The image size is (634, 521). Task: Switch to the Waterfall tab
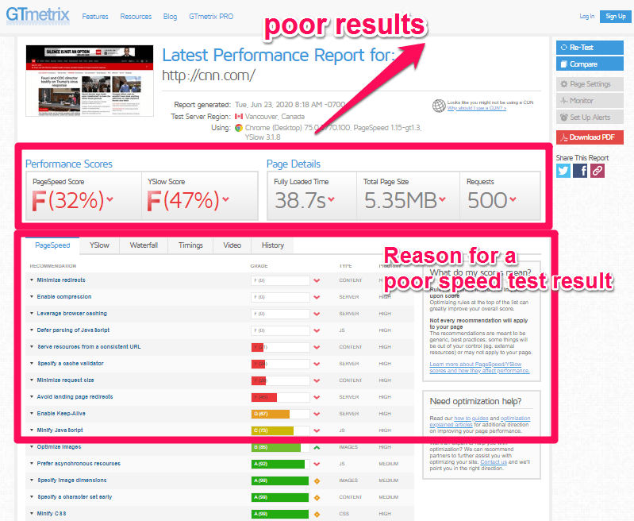tap(144, 245)
